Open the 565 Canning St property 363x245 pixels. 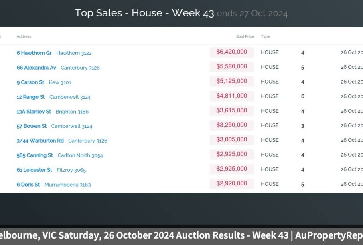pos(35,155)
